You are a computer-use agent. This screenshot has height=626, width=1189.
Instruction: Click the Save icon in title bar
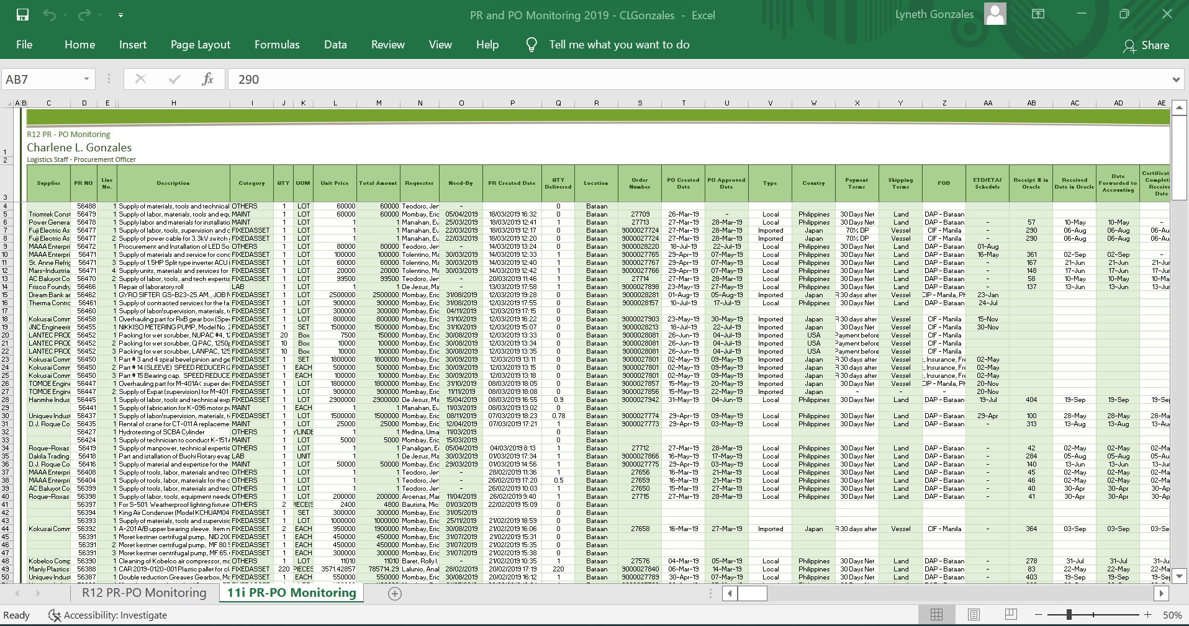[22, 15]
